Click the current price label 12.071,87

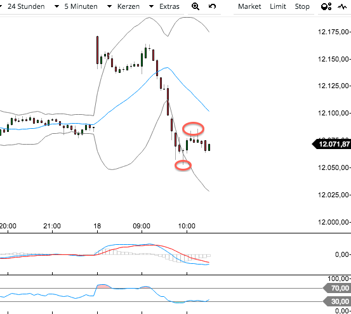coord(331,144)
